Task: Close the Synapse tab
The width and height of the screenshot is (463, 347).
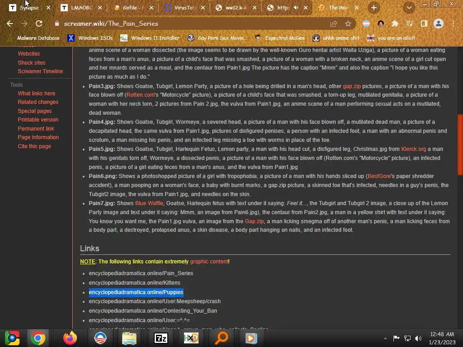Action: pyautogui.click(x=48, y=8)
